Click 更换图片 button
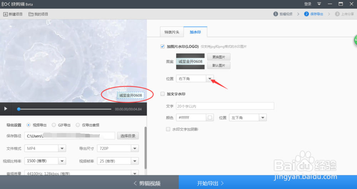357x189 pixels. pos(219,57)
